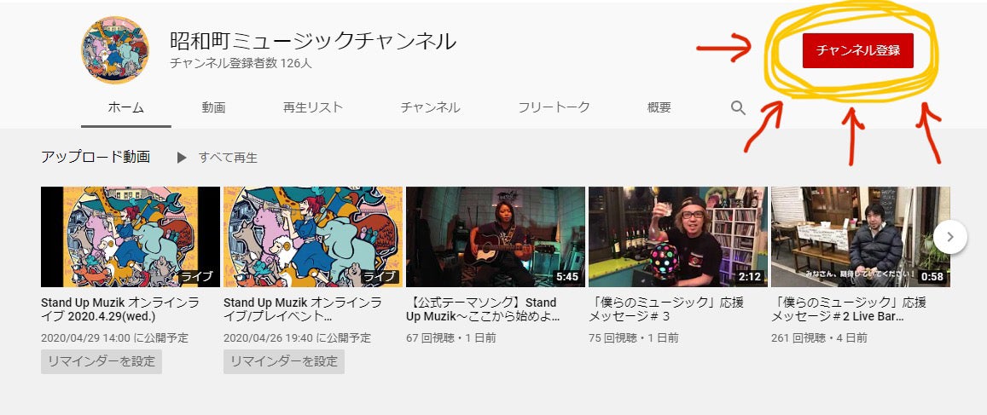Click the アップロード動画 section heading
Image resolution: width=987 pixels, height=415 pixels.
96,157
